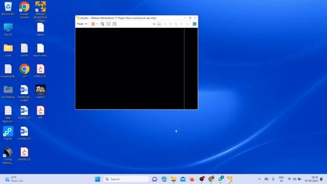Open Google Chrome from the taskbar
The height and width of the screenshot is (184, 327).
click(x=211, y=179)
